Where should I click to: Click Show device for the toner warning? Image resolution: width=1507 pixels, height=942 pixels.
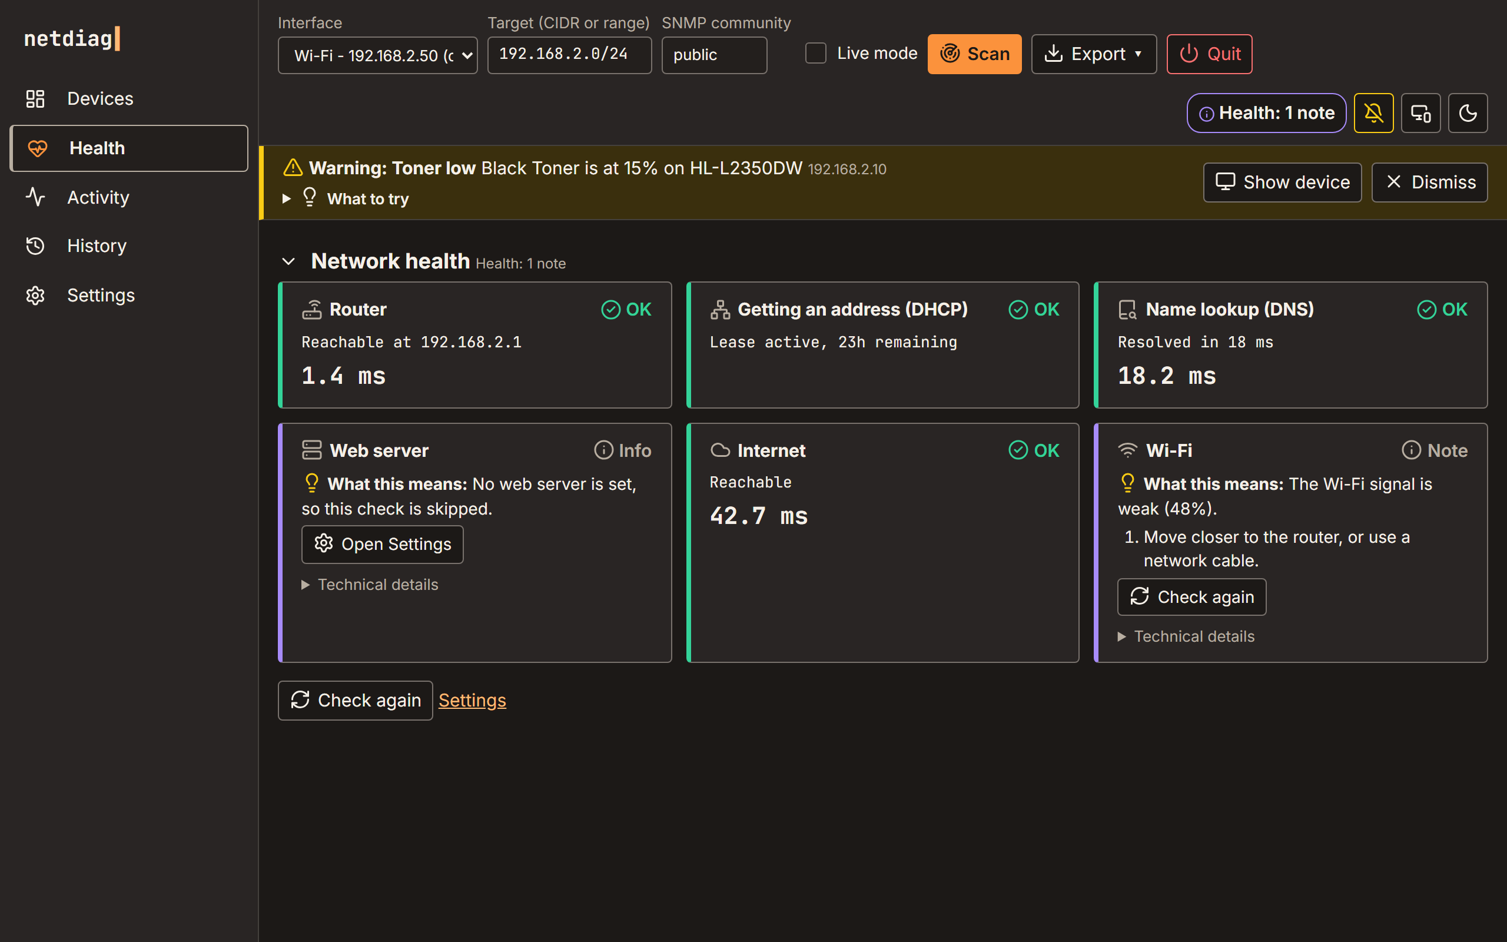(1282, 183)
